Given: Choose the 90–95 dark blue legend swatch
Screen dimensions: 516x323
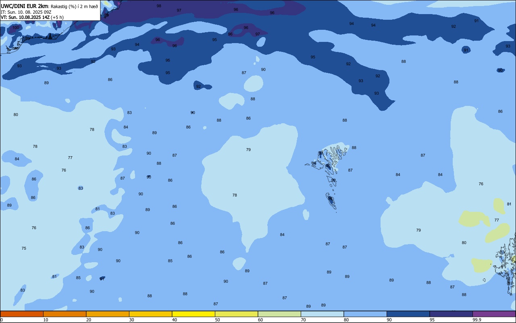Looking at the screenshot, I should (x=408, y=314).
